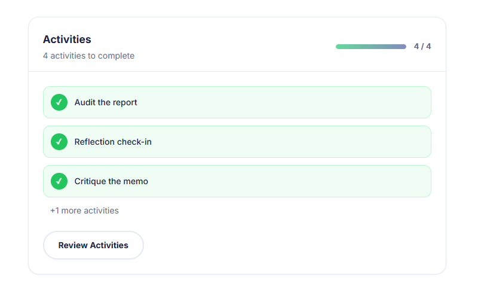Open the Audit the report row
This screenshot has width=478, height=299.
click(x=269, y=102)
